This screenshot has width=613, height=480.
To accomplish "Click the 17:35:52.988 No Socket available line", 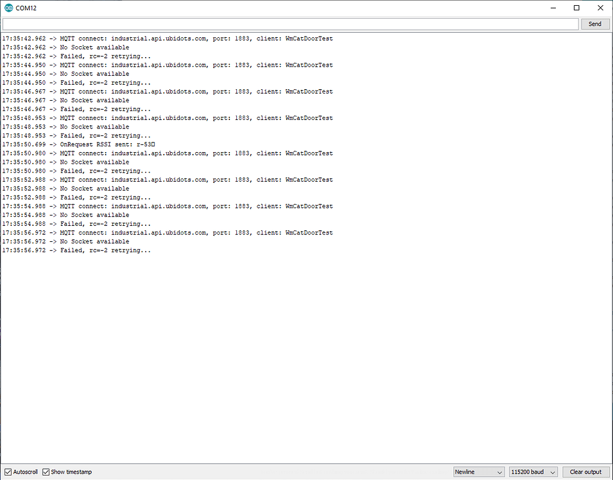I will click(65, 189).
